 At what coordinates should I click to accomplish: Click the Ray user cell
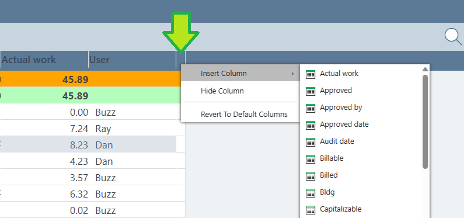click(x=103, y=129)
